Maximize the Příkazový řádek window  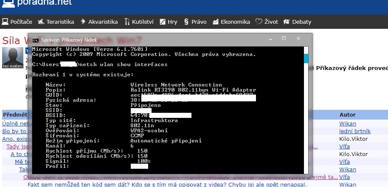284,39
